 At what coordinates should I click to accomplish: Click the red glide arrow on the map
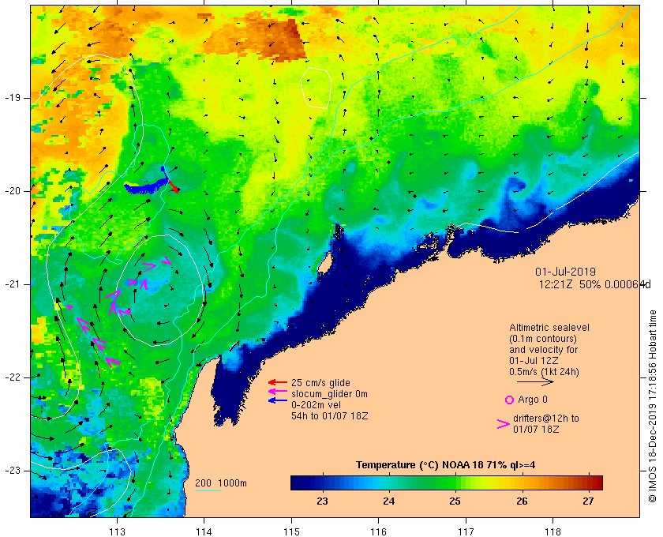point(174,186)
